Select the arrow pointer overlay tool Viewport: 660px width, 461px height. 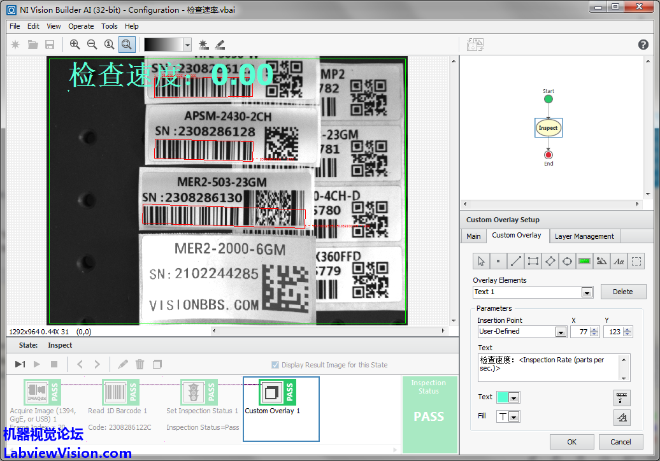pos(481,261)
